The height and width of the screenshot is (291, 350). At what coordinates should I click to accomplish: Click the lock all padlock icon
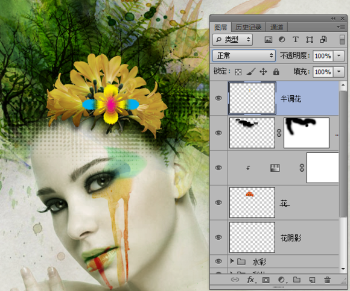click(x=276, y=72)
